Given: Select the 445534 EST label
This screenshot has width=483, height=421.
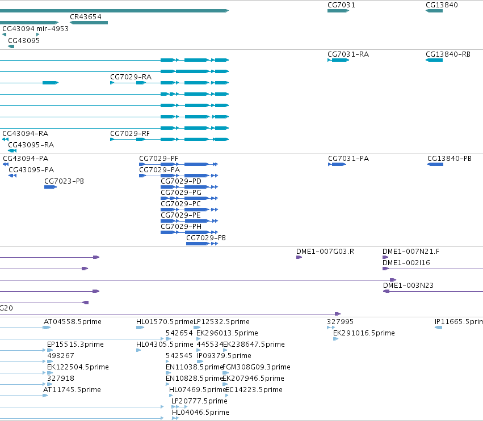Looking at the screenshot, I should click(x=210, y=345).
